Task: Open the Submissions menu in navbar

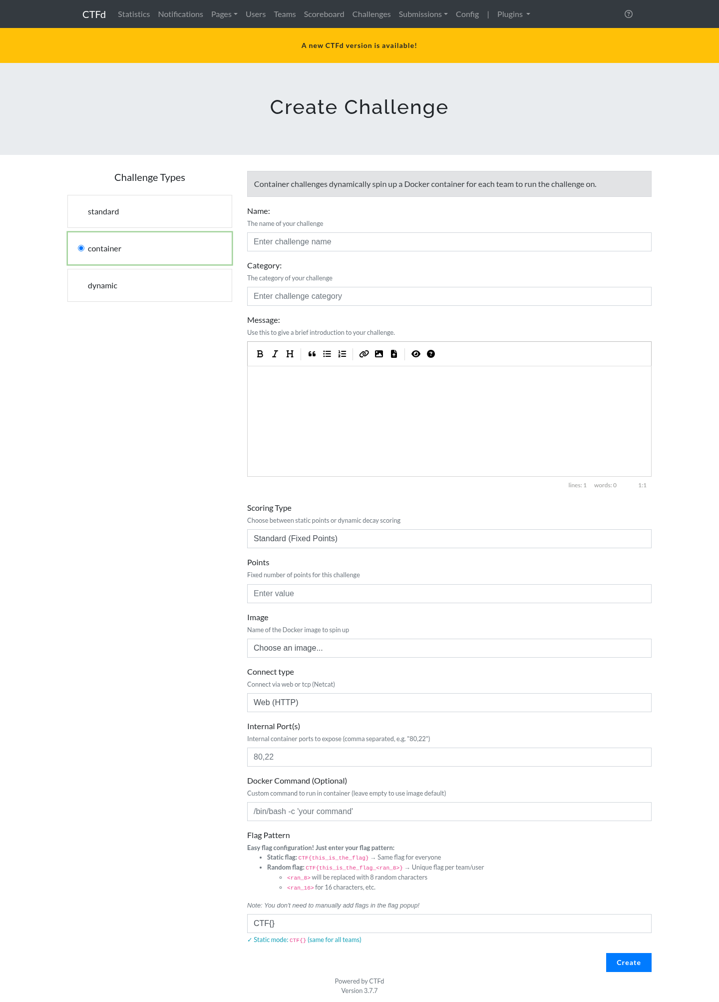Action: click(x=423, y=14)
